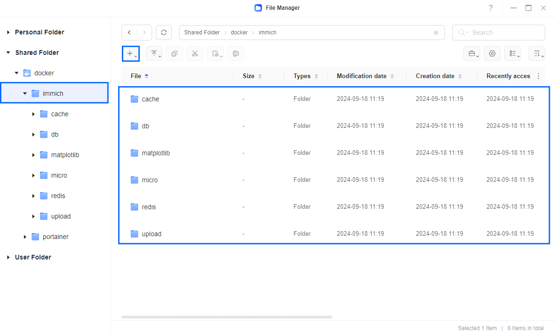The width and height of the screenshot is (555, 332).
Task: Click the toolbox icon in toolbar
Action: pos(472,53)
